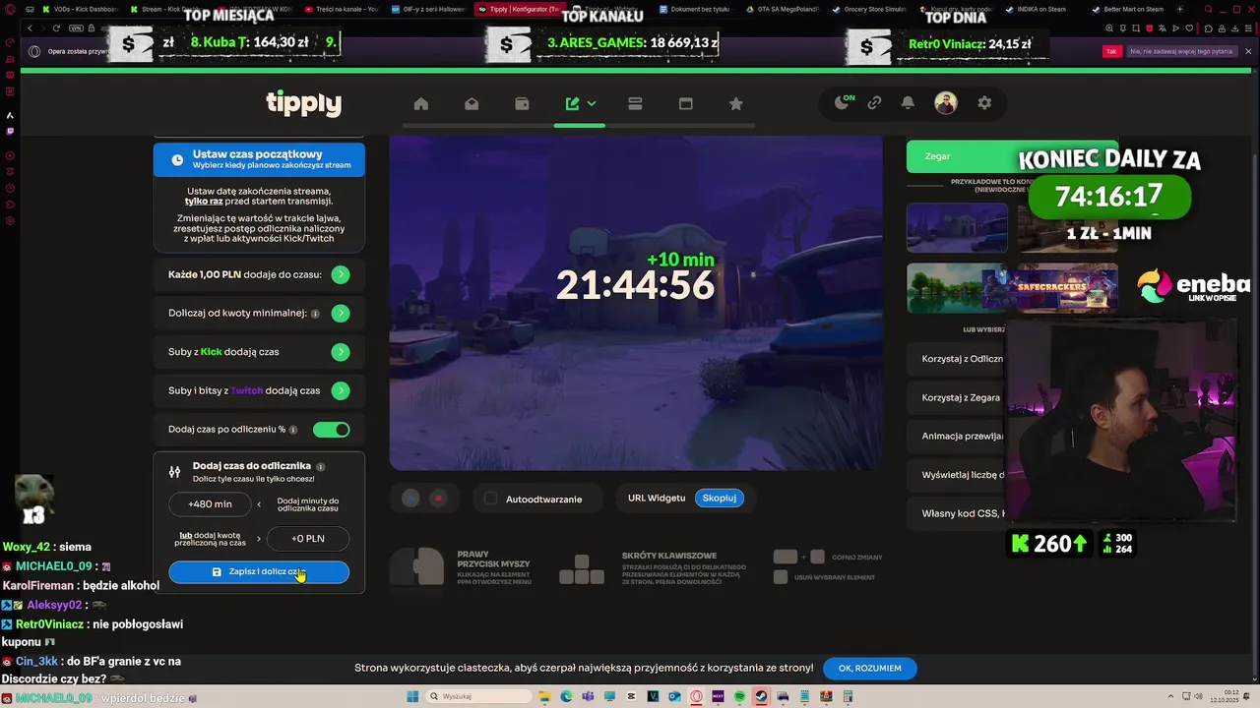The image size is (1260, 708).
Task: Open File Explorer from the taskbar
Action: pos(544,696)
